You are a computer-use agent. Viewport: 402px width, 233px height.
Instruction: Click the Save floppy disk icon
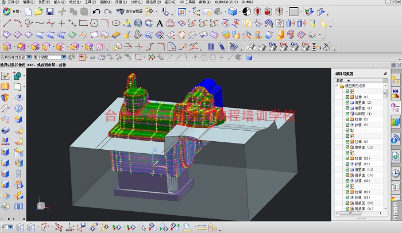pyautogui.click(x=50, y=11)
